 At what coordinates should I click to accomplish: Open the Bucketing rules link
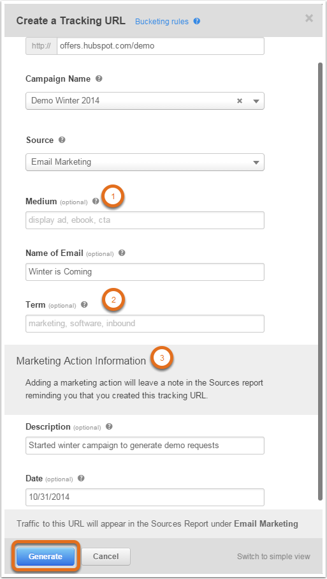(x=162, y=22)
